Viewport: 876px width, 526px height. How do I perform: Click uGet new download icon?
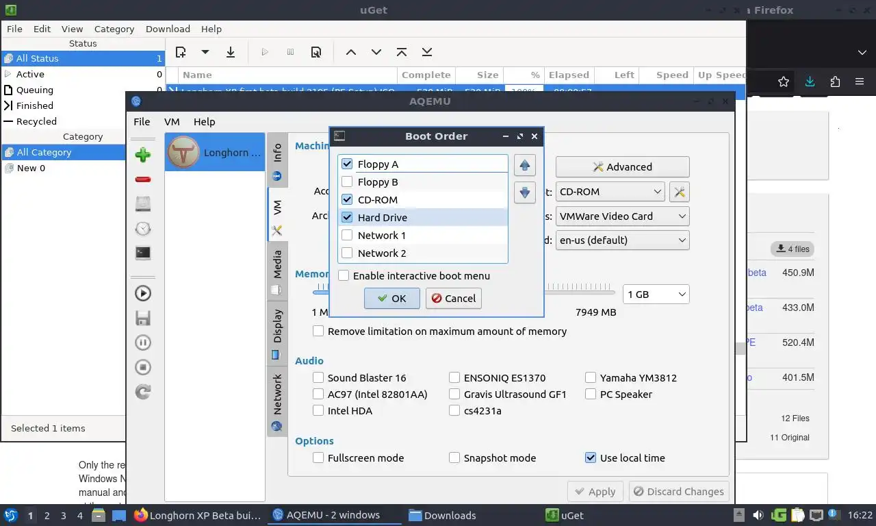pyautogui.click(x=181, y=52)
